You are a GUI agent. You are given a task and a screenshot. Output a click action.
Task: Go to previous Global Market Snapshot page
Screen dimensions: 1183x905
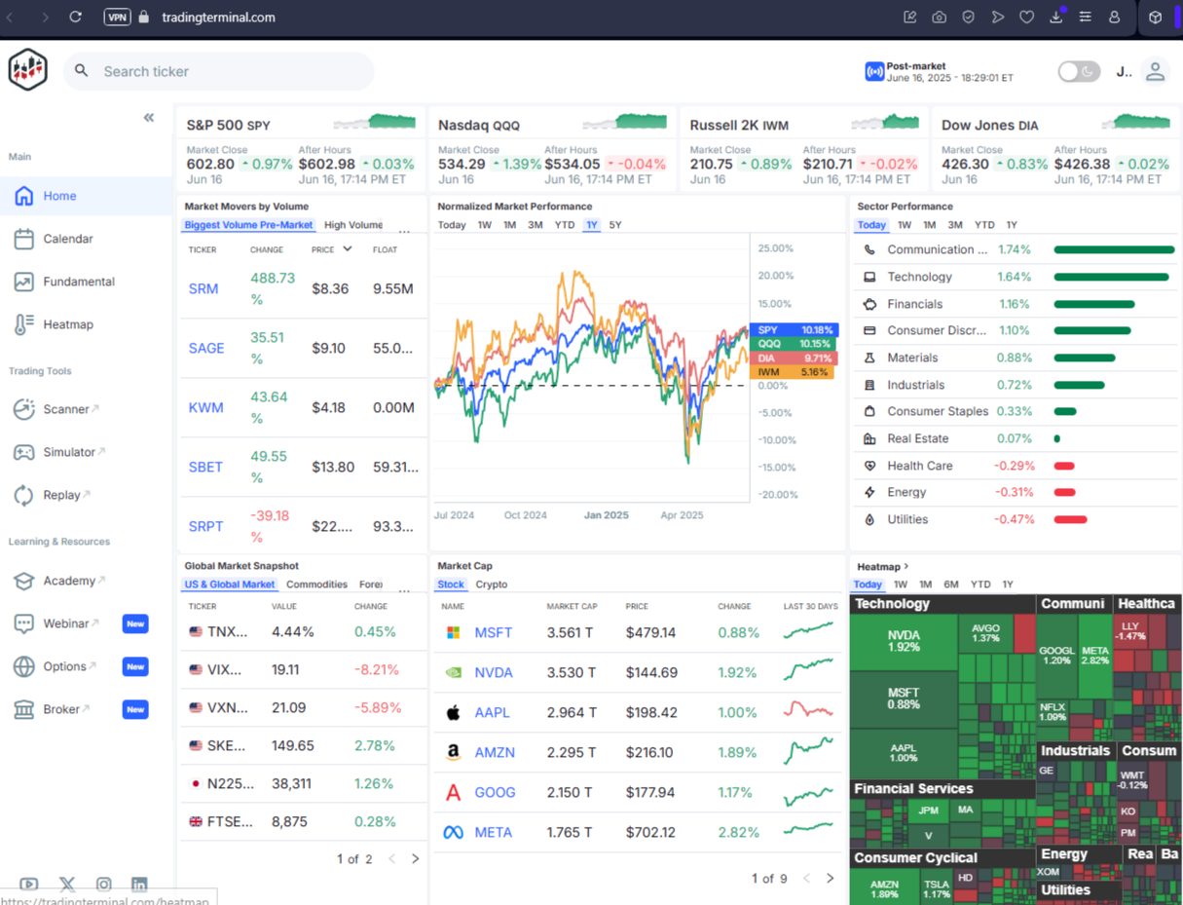click(x=391, y=858)
